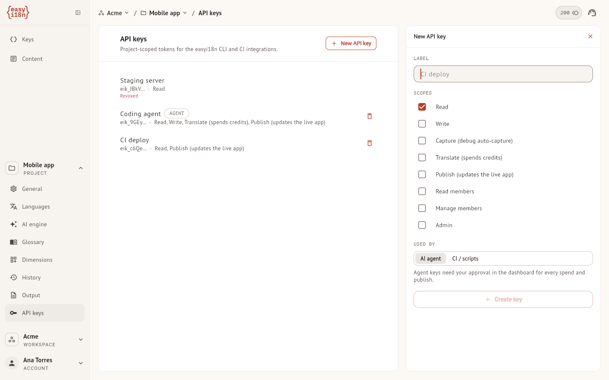The image size is (609, 380).
Task: Close the New API key panel
Action: click(x=590, y=36)
